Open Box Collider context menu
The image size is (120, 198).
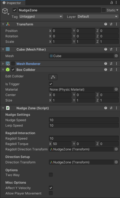click(x=116, y=70)
